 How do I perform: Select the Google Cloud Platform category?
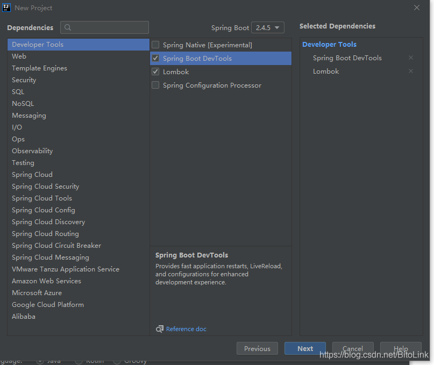[79, 305]
